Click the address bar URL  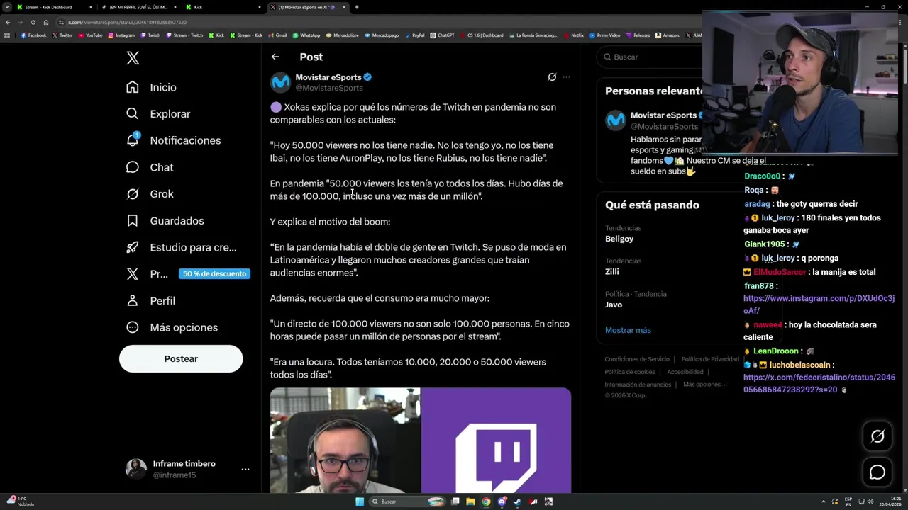tap(128, 22)
